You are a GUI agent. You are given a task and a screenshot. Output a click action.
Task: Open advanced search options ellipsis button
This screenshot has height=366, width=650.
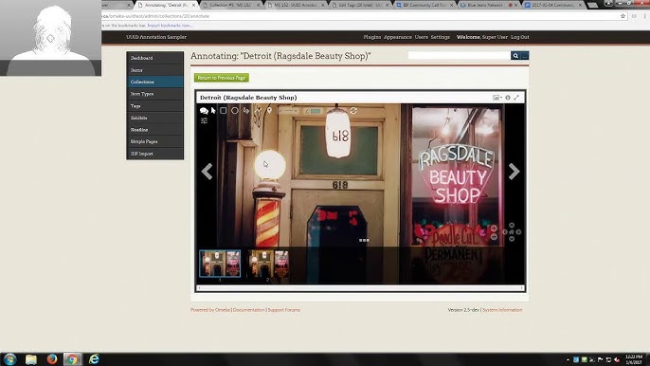click(x=525, y=56)
